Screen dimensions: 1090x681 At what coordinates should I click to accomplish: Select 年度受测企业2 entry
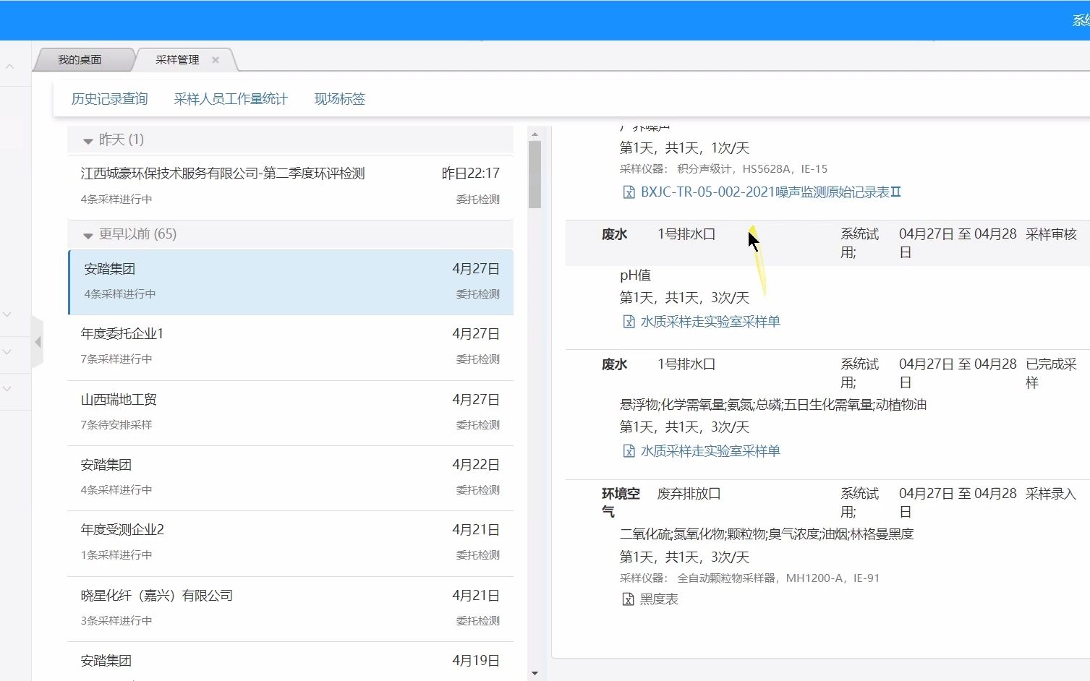(x=290, y=543)
